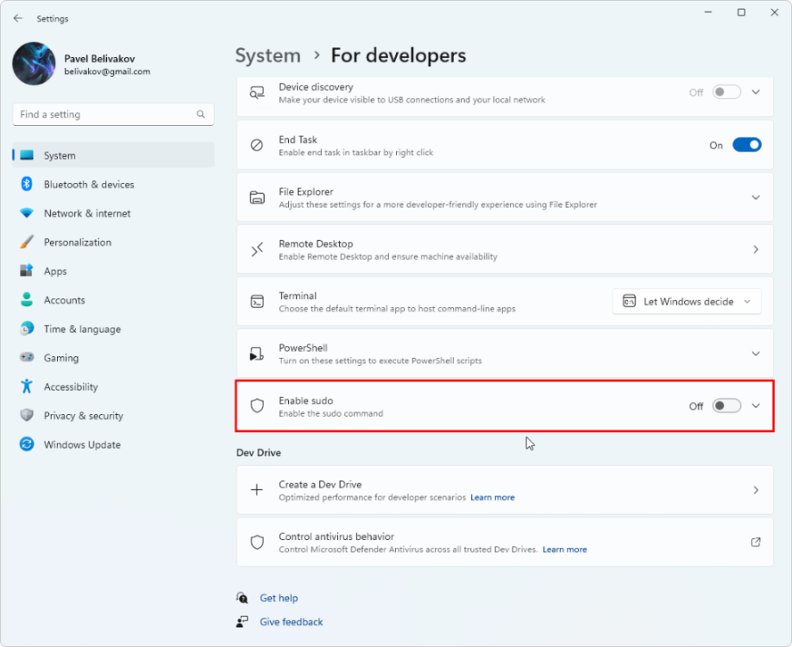The image size is (792, 647).
Task: Click the search magnifier icon
Action: tap(201, 115)
